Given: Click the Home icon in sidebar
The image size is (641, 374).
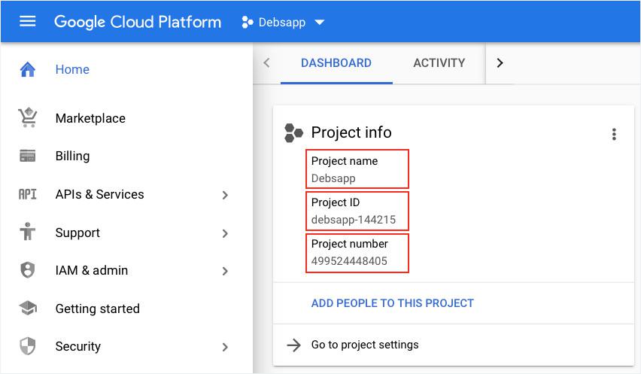Looking at the screenshot, I should (28, 70).
